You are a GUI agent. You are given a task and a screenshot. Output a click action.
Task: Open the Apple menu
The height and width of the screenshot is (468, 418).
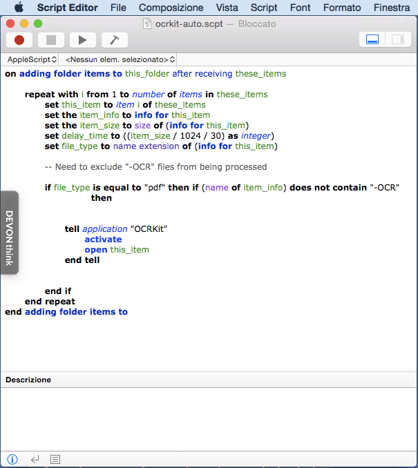[x=19, y=7]
